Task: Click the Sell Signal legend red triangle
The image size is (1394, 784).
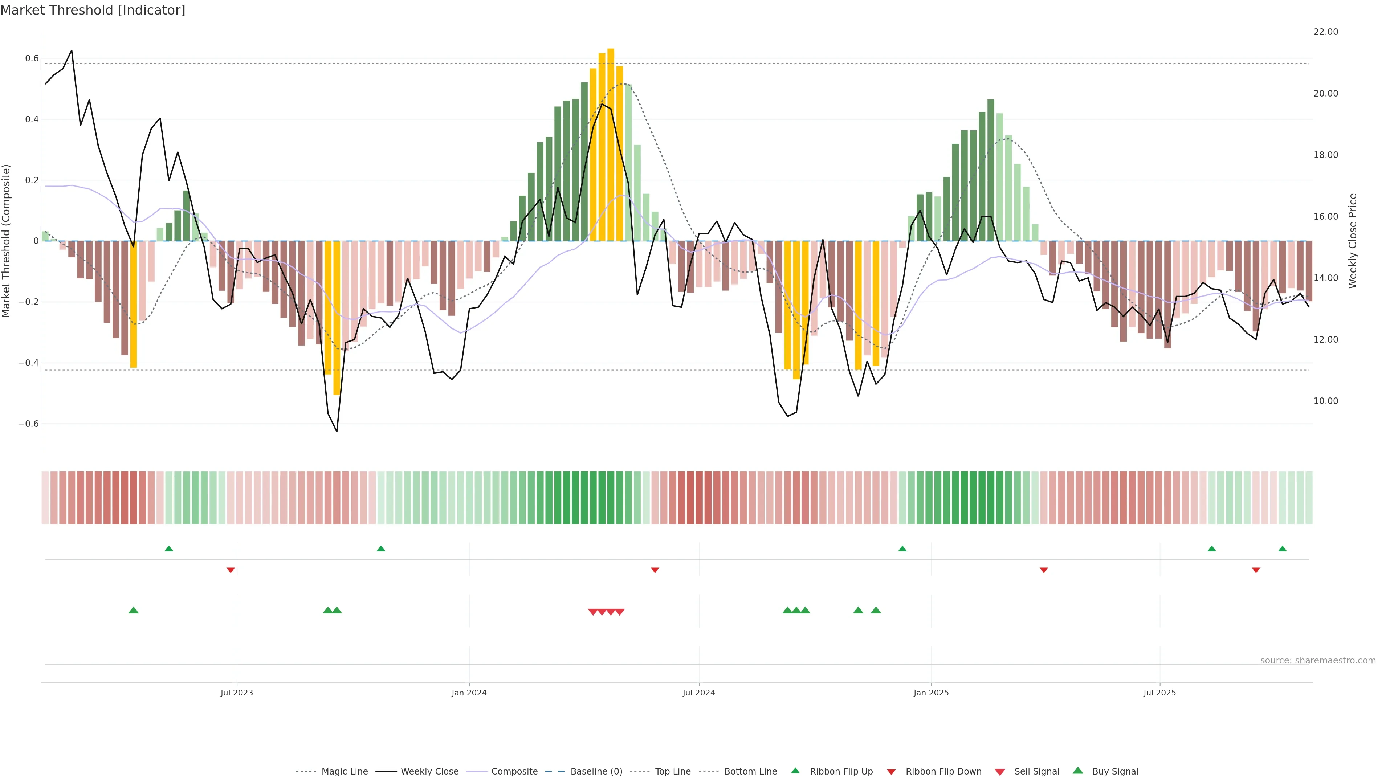Action: click(1000, 772)
